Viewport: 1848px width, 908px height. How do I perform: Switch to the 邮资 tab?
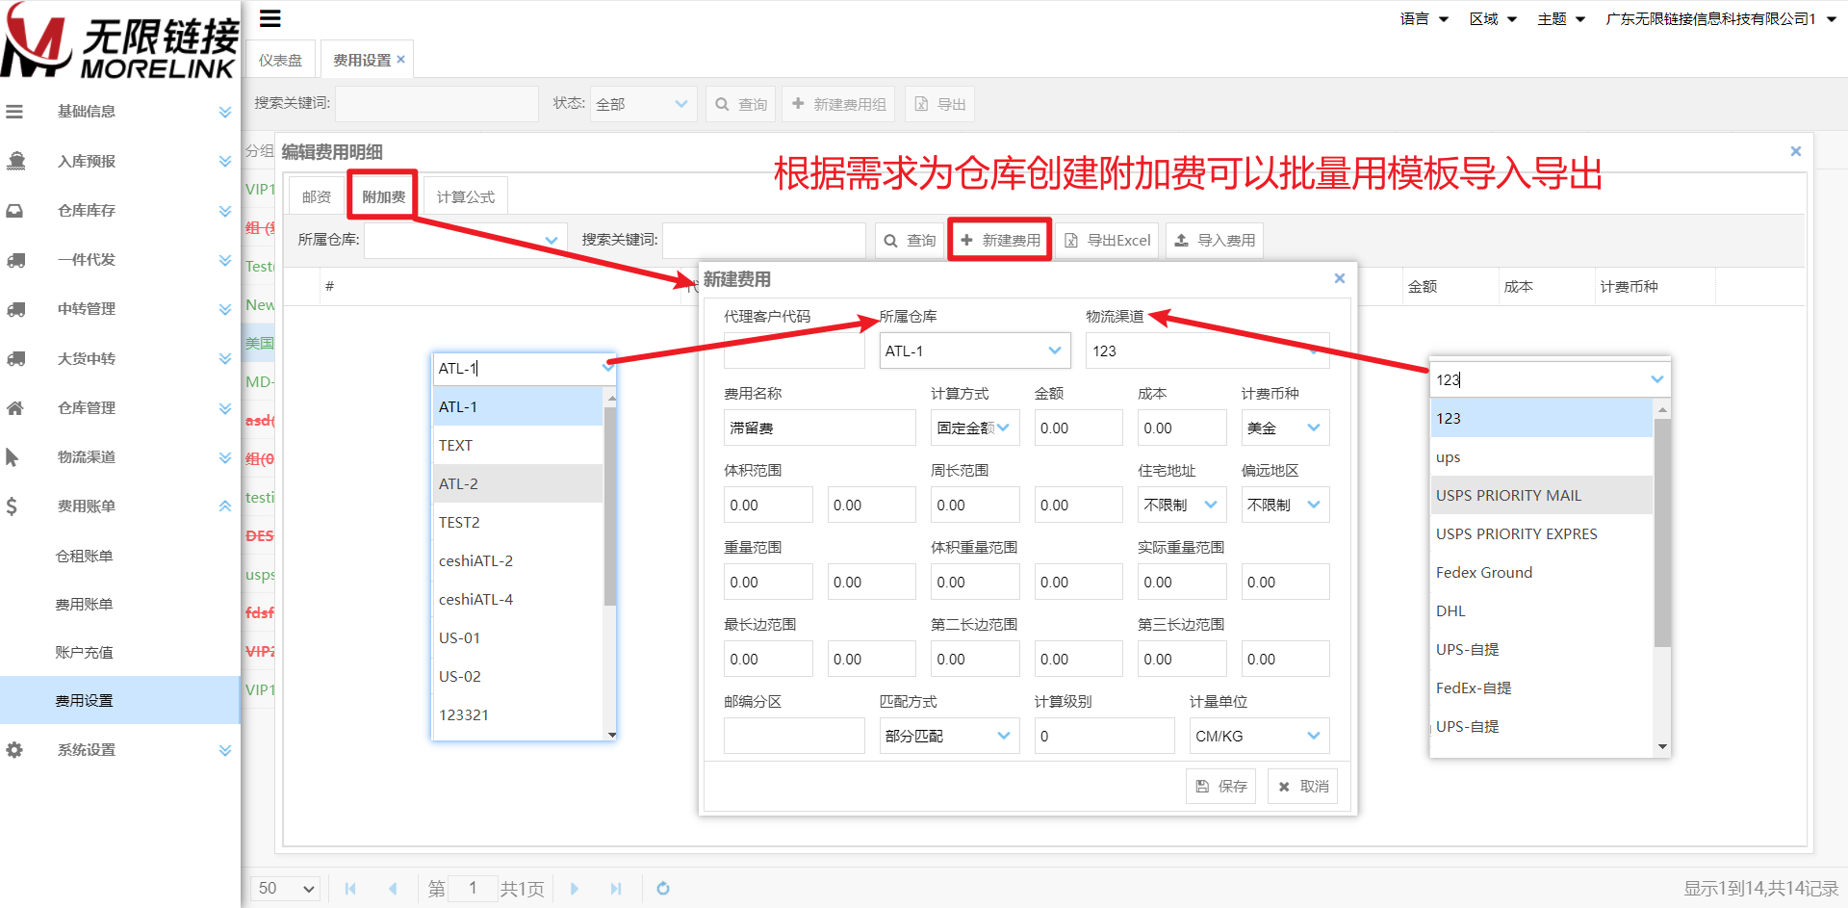(316, 196)
